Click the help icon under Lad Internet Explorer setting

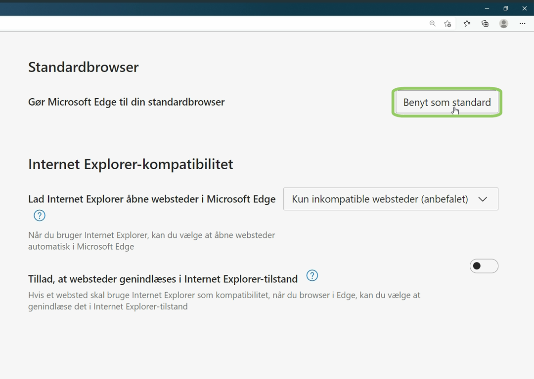point(40,216)
